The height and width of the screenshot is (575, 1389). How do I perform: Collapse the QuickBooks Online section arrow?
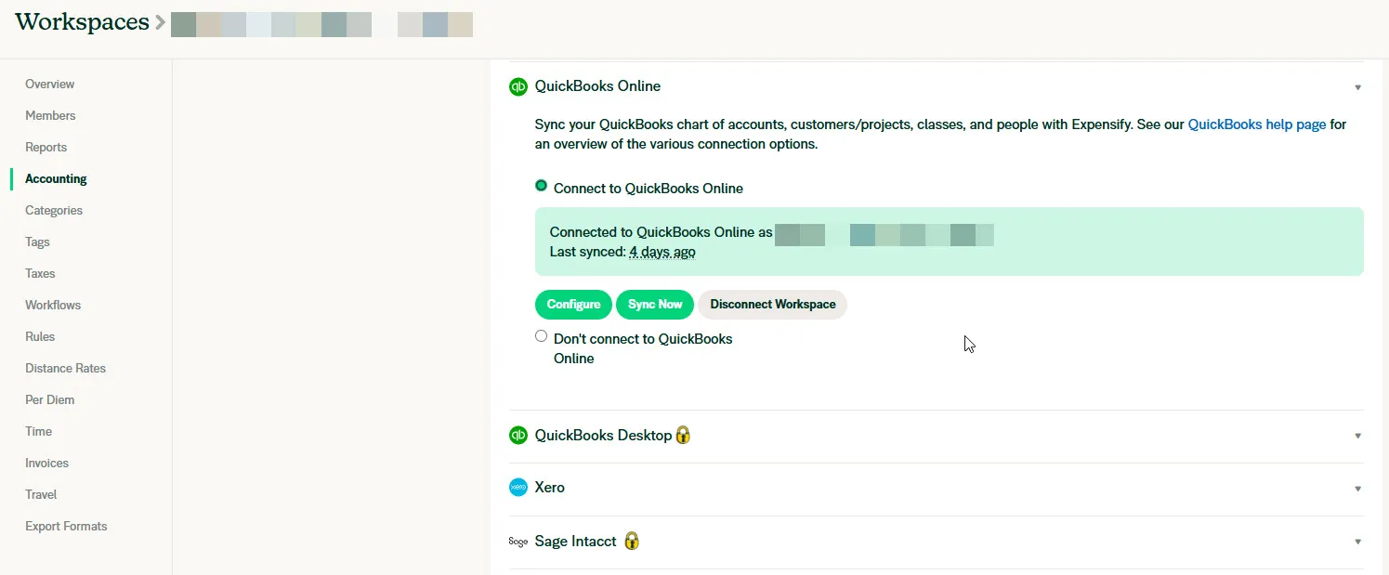click(x=1357, y=87)
